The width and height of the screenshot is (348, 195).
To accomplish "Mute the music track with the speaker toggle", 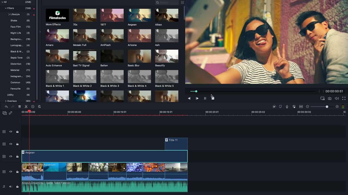I will tap(11, 186).
